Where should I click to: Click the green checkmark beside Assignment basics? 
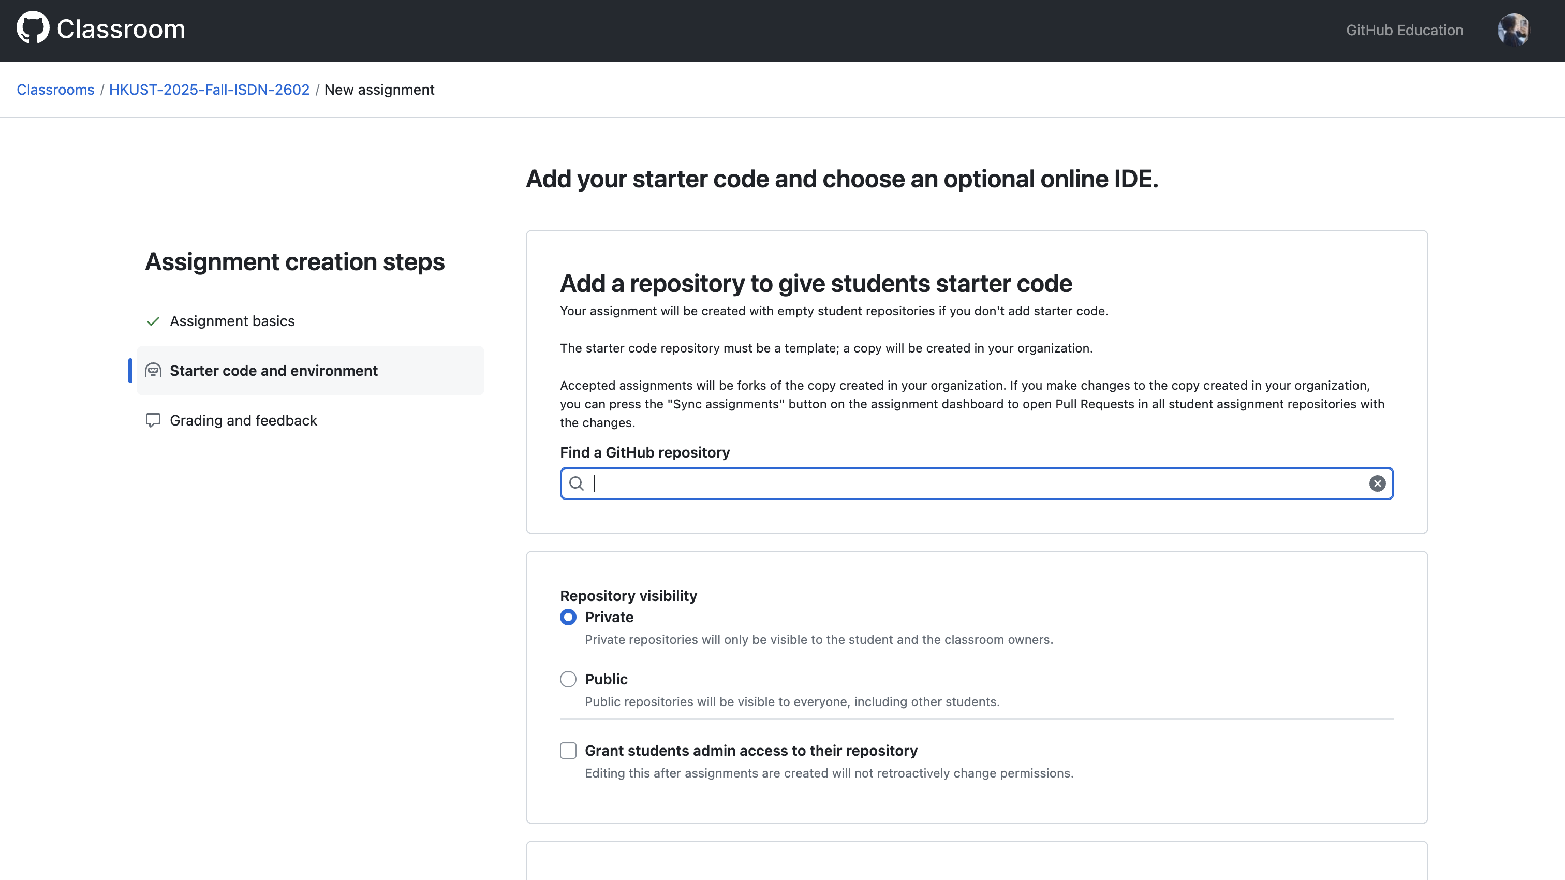(153, 321)
